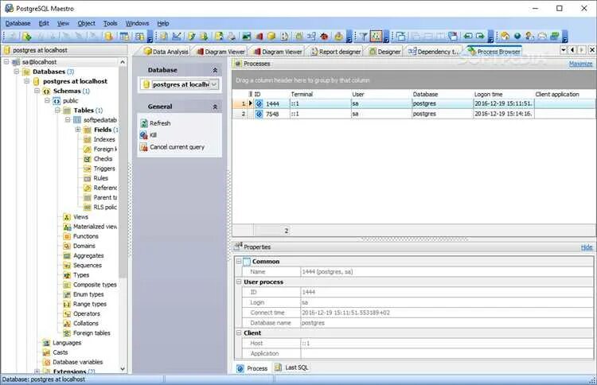The image size is (597, 385).
Task: Click Cancel current query link
Action: click(177, 147)
